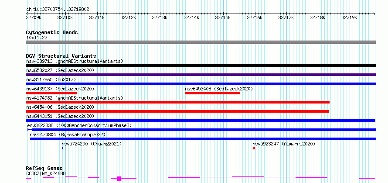Open the CCDC7|NM_024688 gene label

point(46,173)
